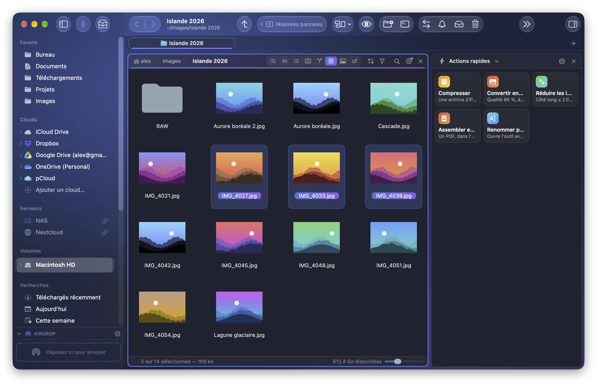
Task: Open search with the magnifier icon
Action: (x=397, y=61)
